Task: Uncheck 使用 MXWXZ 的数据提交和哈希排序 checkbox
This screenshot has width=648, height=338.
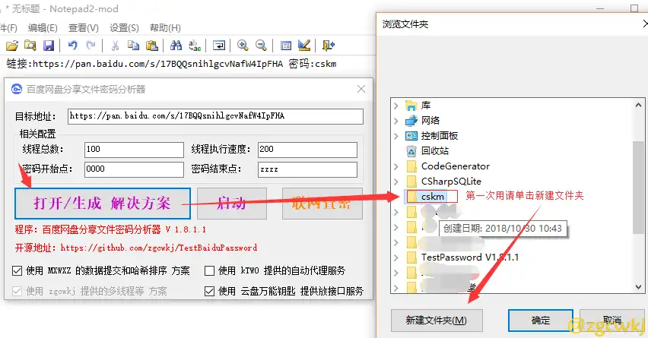Action: point(17,270)
